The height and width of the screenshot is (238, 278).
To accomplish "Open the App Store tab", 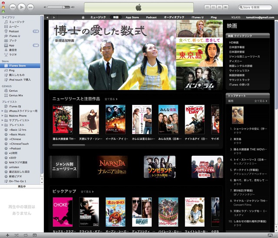I will (x=132, y=17).
